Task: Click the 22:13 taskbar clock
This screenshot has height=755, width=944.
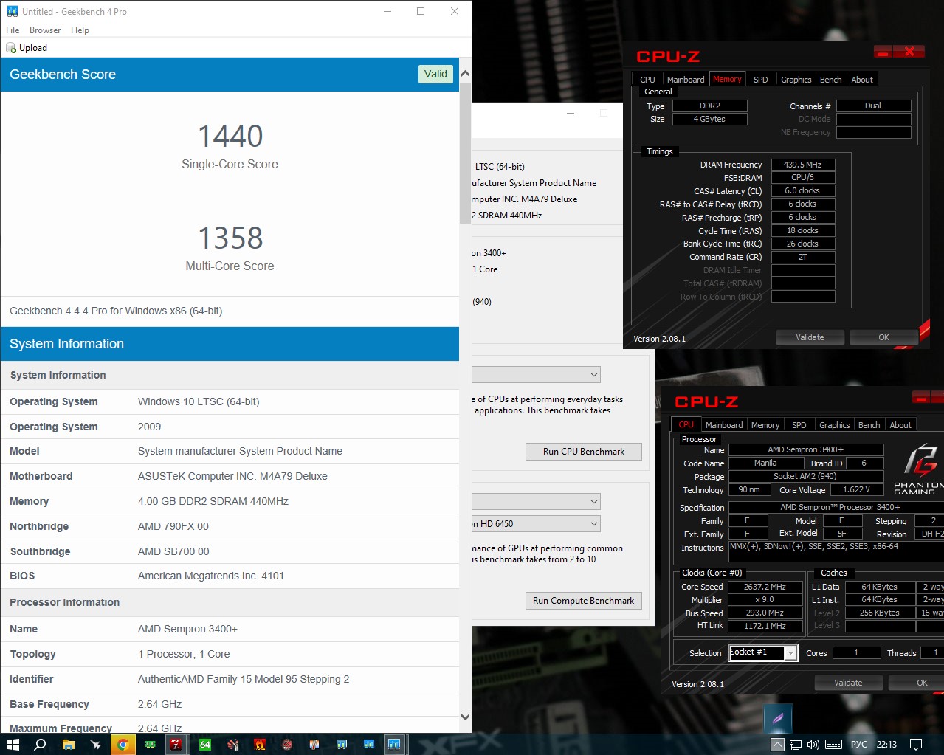Action: click(x=886, y=744)
